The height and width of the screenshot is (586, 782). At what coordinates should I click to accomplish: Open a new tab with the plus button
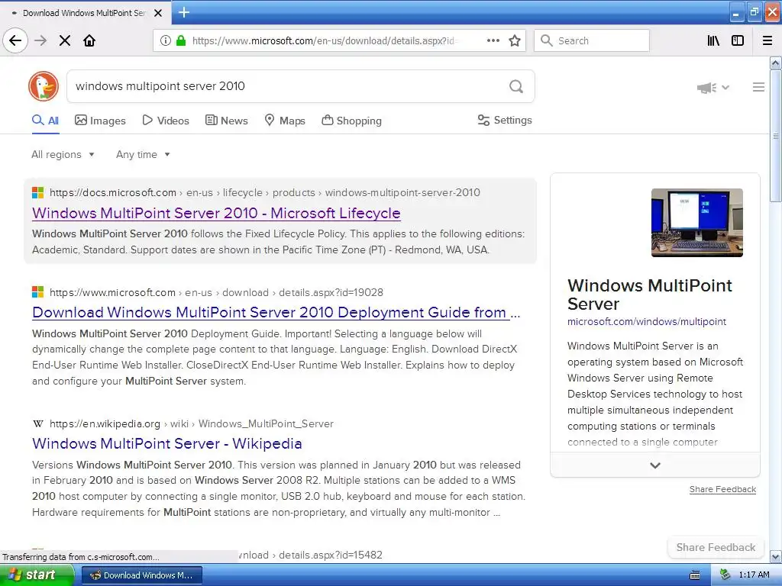point(183,12)
